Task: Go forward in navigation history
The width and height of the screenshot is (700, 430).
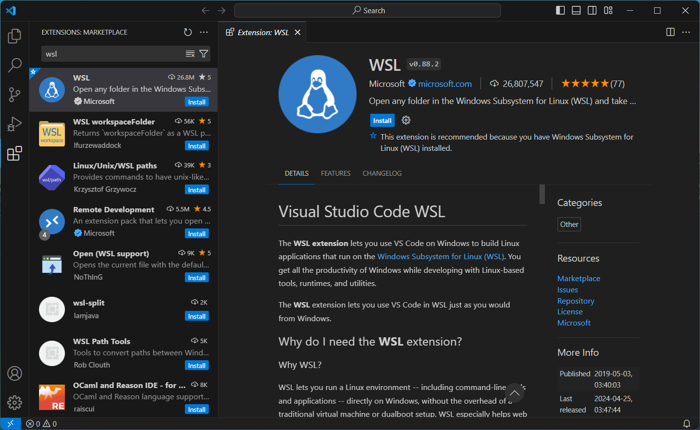Action: pos(221,10)
